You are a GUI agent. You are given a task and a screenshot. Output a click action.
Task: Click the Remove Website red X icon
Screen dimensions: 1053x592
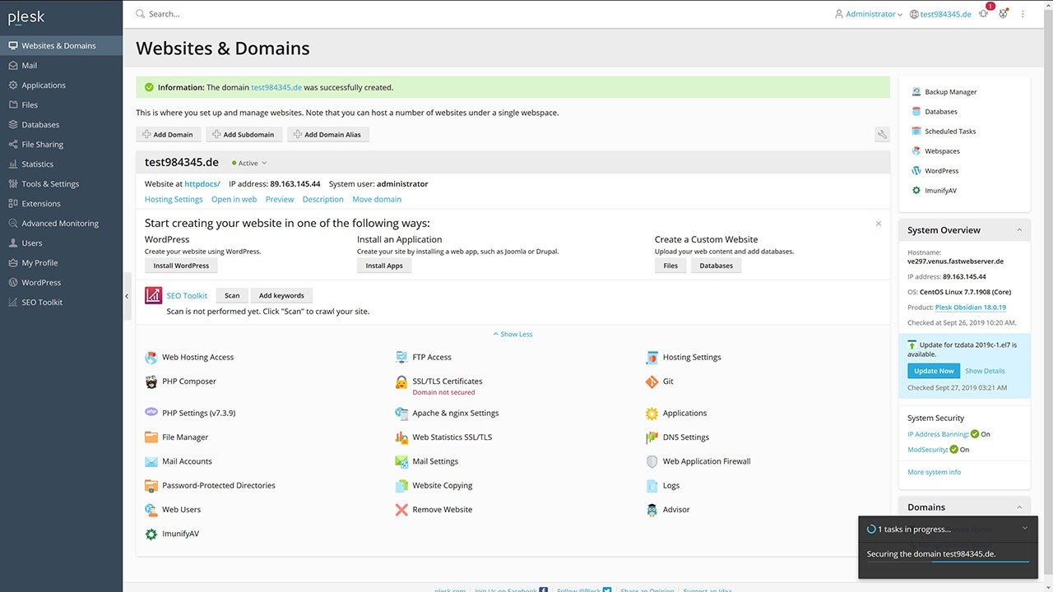[401, 510]
